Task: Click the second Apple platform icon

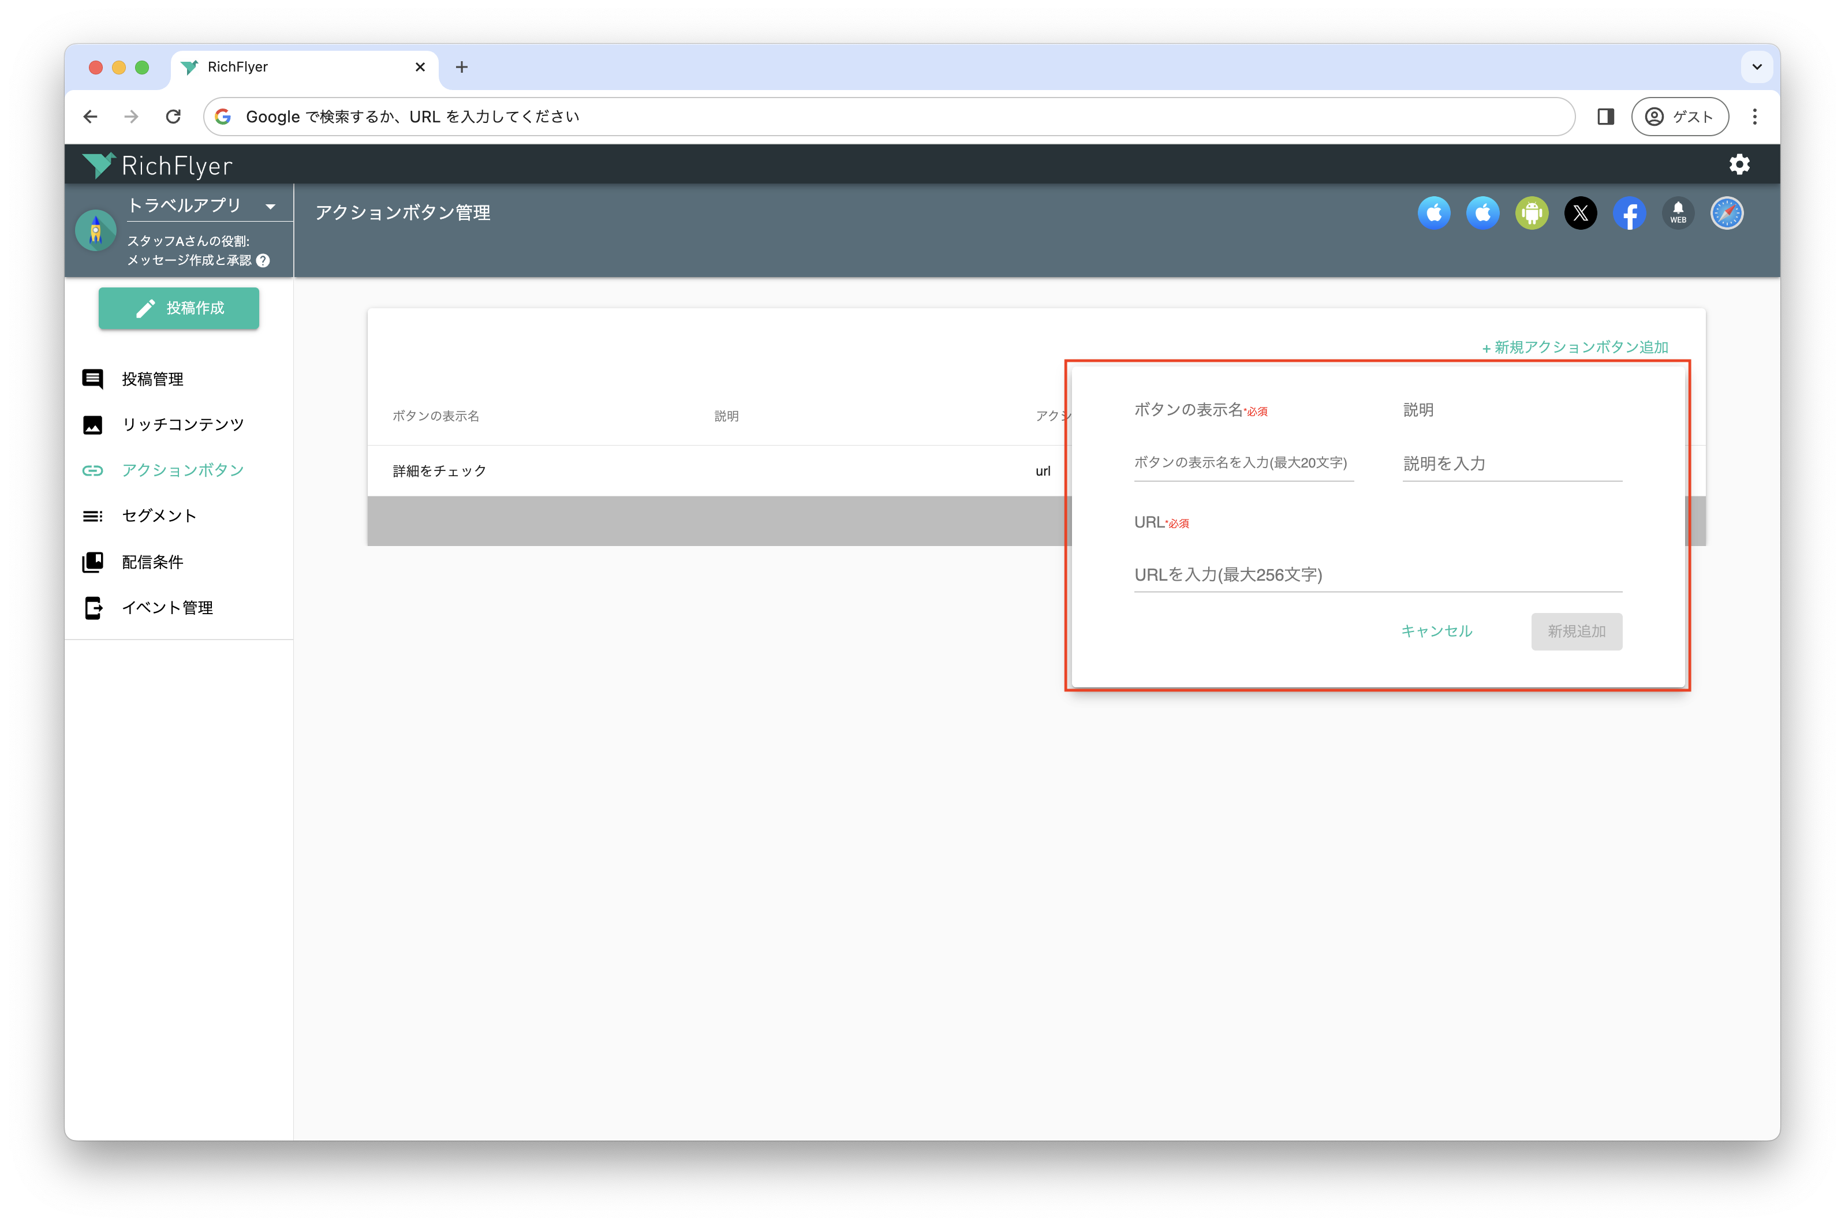Action: [1482, 212]
